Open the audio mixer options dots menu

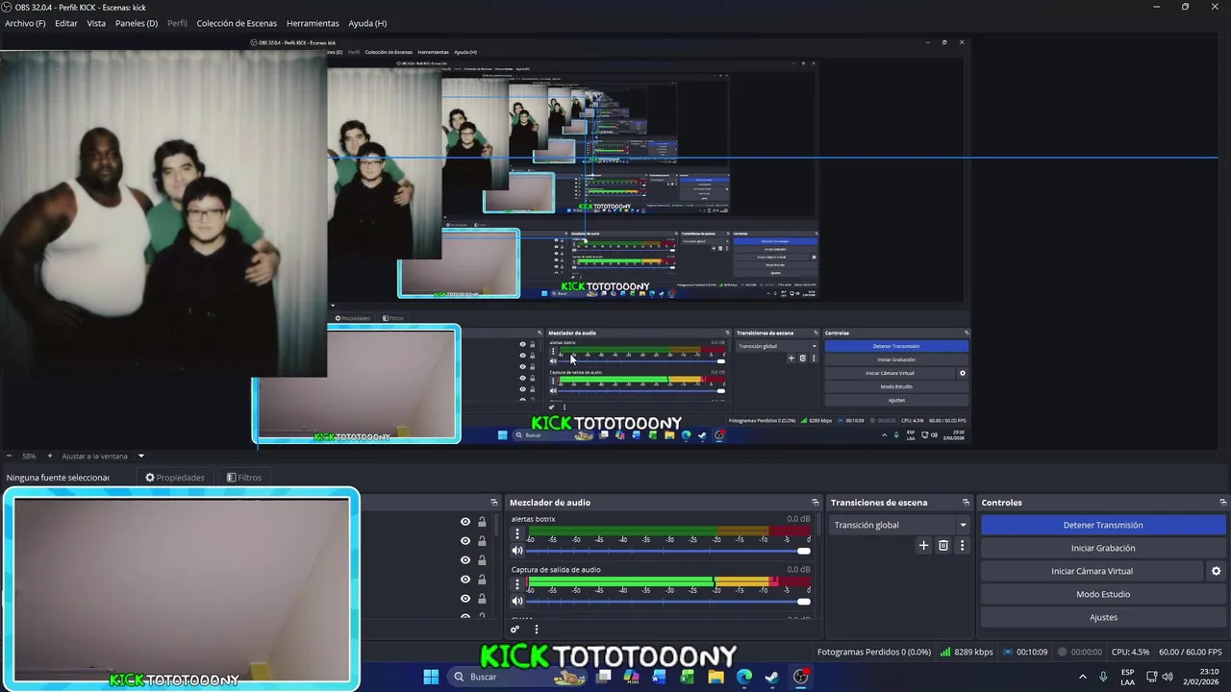click(x=537, y=630)
